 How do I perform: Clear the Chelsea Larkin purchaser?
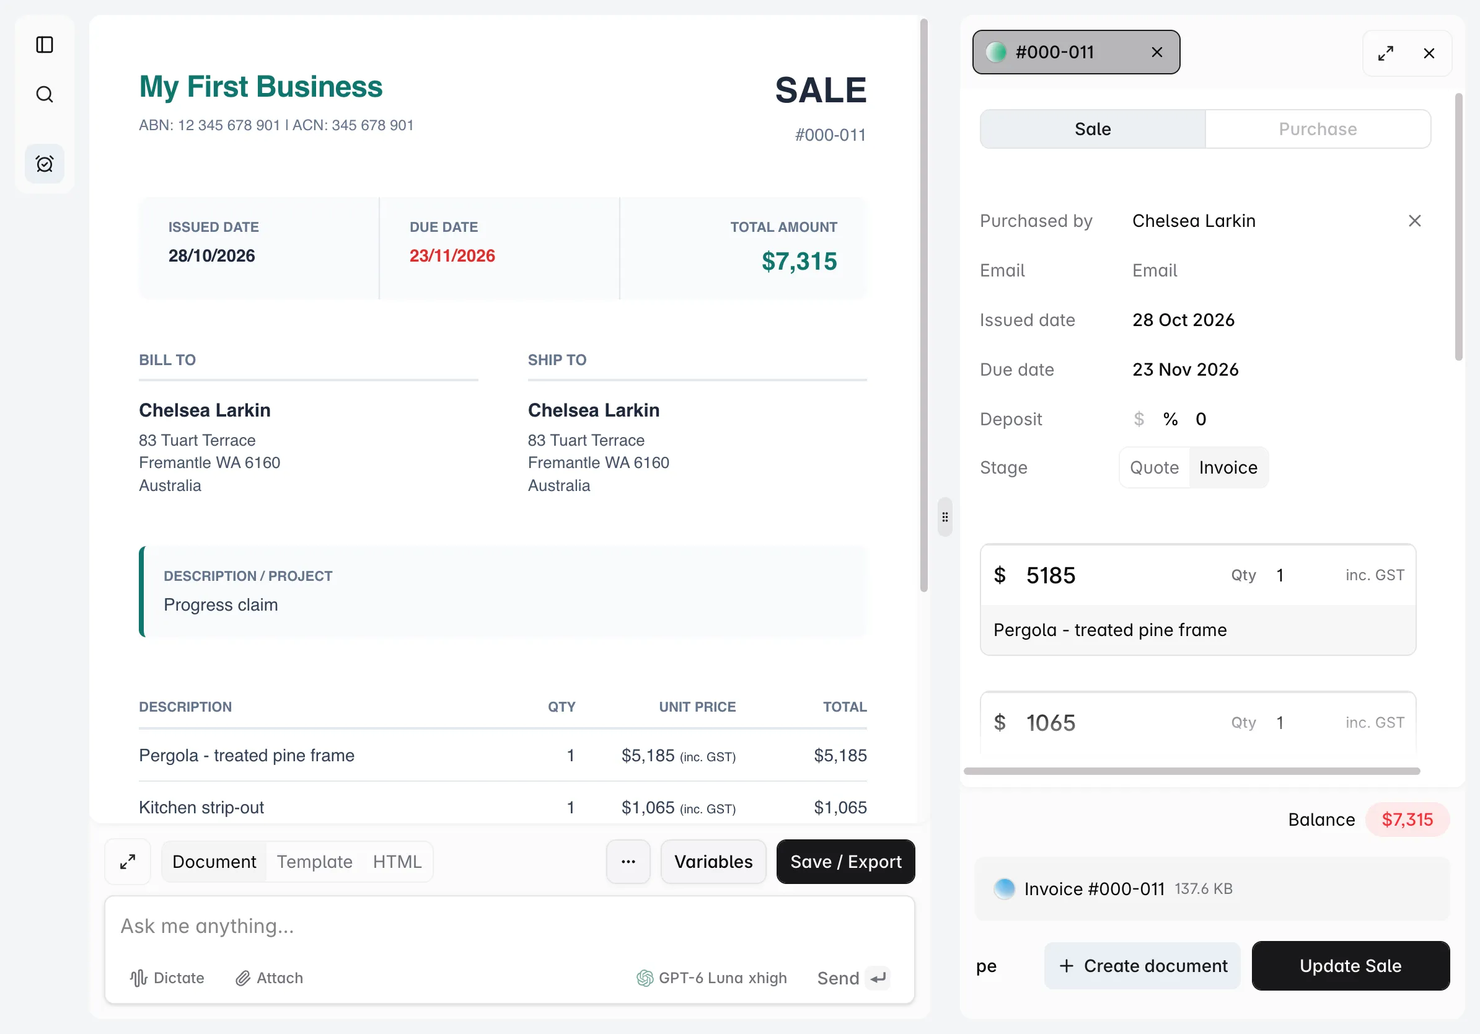coord(1414,221)
